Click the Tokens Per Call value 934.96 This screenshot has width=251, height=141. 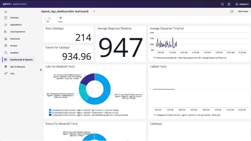coord(76,57)
